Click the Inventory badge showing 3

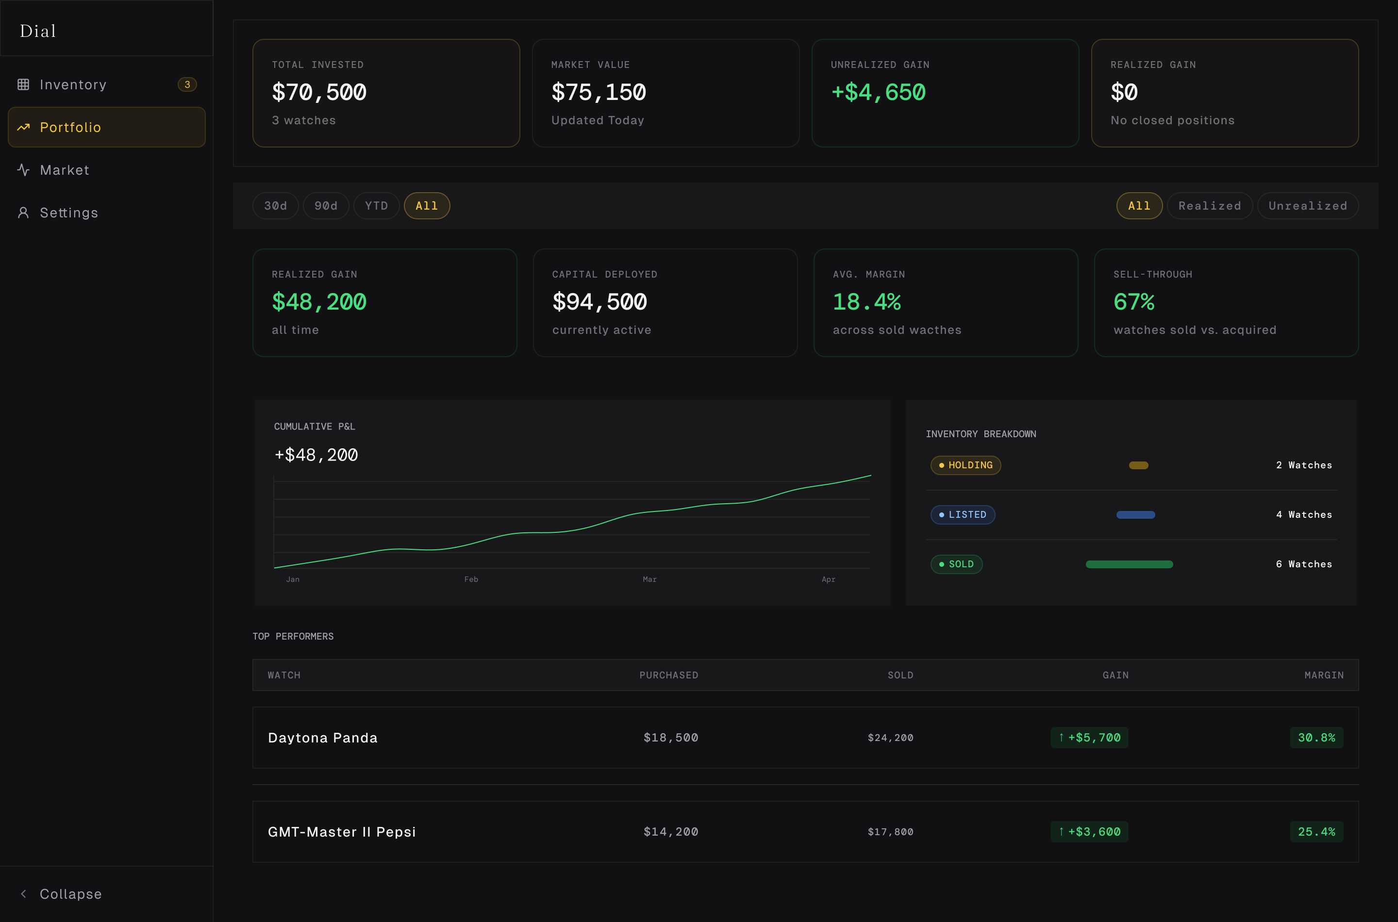pyautogui.click(x=187, y=84)
